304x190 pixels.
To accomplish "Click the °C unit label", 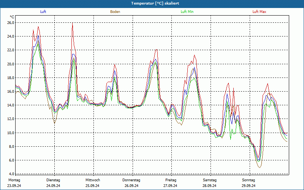I will click(12, 17).
